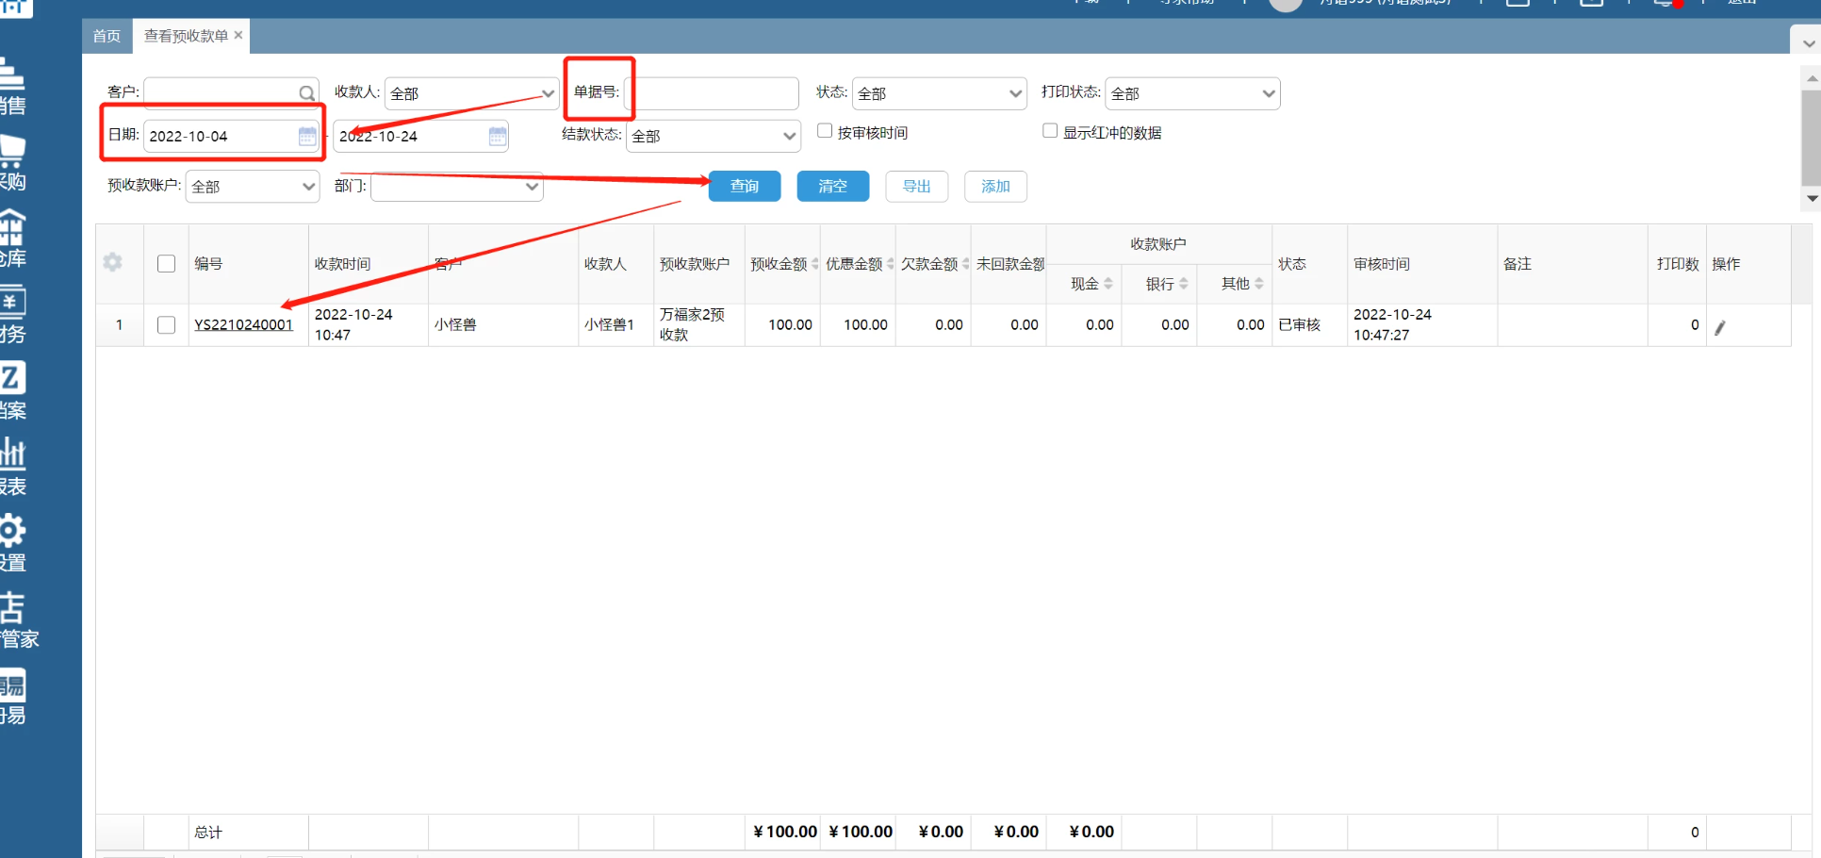Click the customer search magnifier icon
This screenshot has width=1821, height=858.
pyautogui.click(x=306, y=93)
